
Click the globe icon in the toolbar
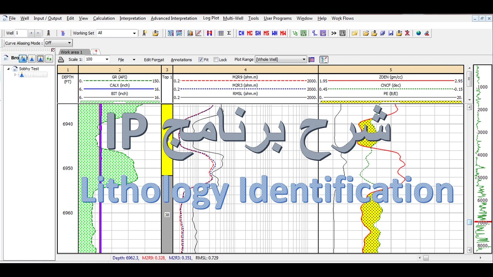[418, 33]
